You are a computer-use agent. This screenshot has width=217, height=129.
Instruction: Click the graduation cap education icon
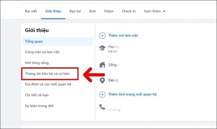pyautogui.click(x=102, y=48)
